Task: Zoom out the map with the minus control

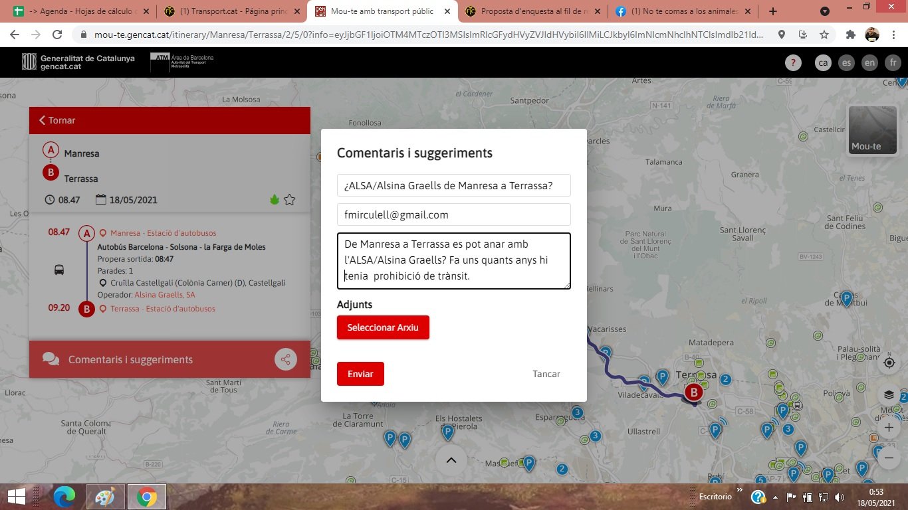Action: tap(889, 457)
